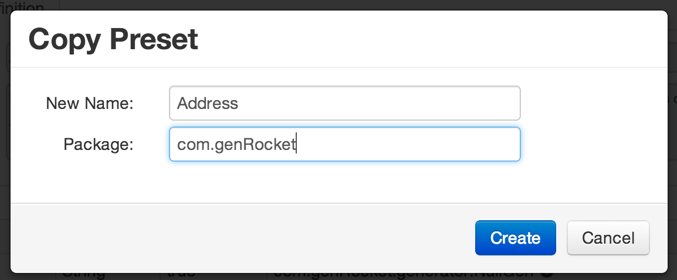Click inside the Package text field

point(344,144)
